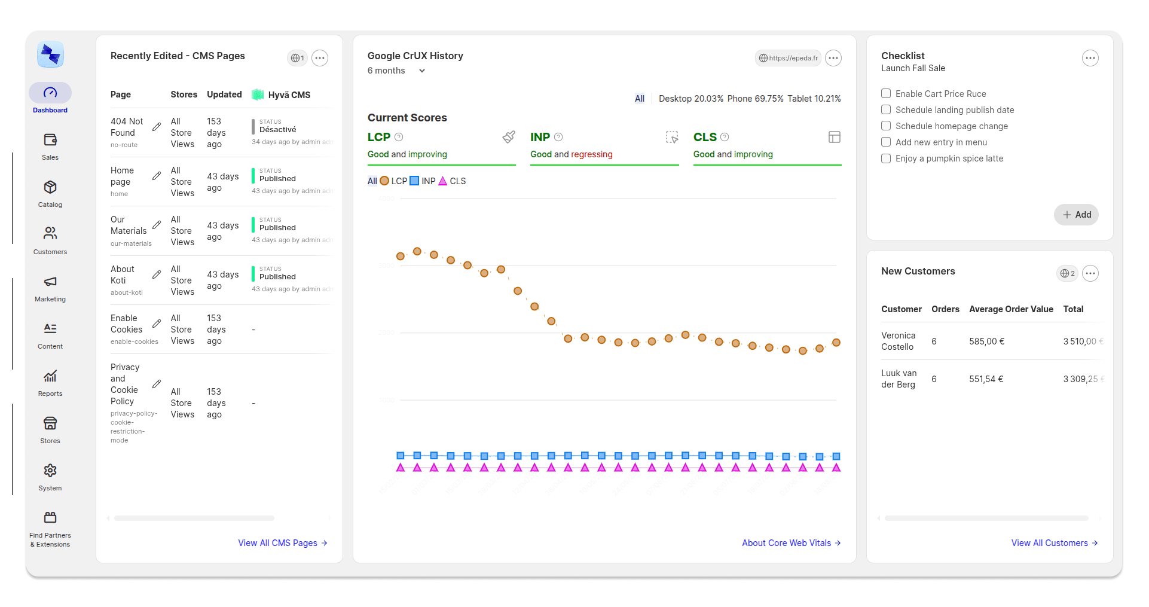The image size is (1149, 607).
Task: Check Add new entry in menu
Action: click(886, 142)
